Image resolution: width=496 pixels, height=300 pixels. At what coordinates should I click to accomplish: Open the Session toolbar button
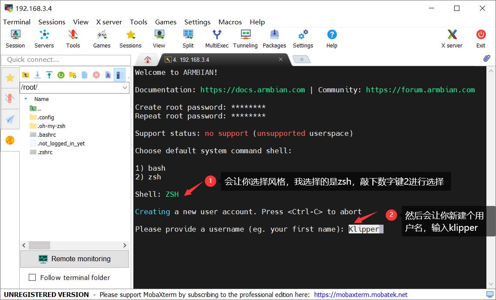point(15,39)
